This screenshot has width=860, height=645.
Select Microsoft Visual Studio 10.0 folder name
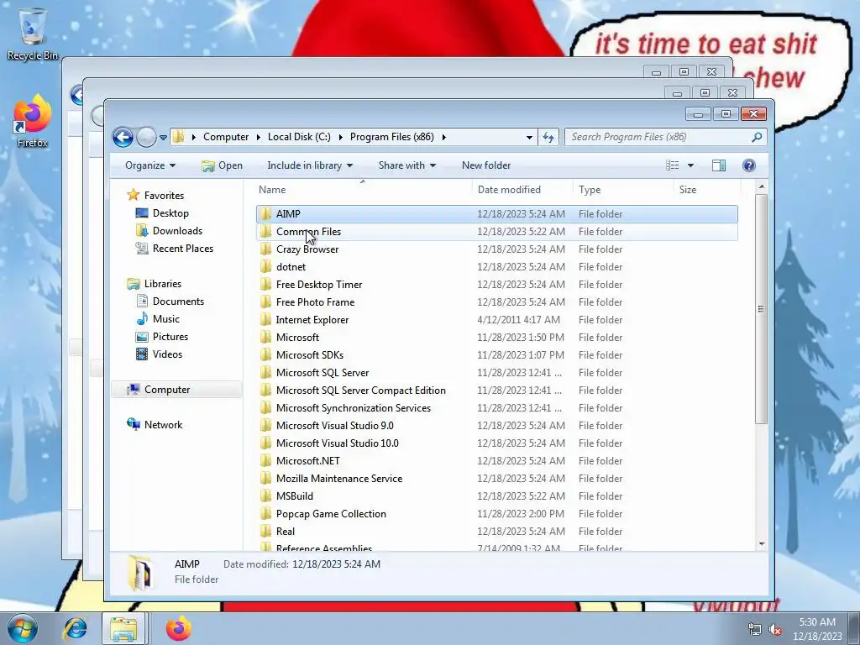tap(338, 443)
